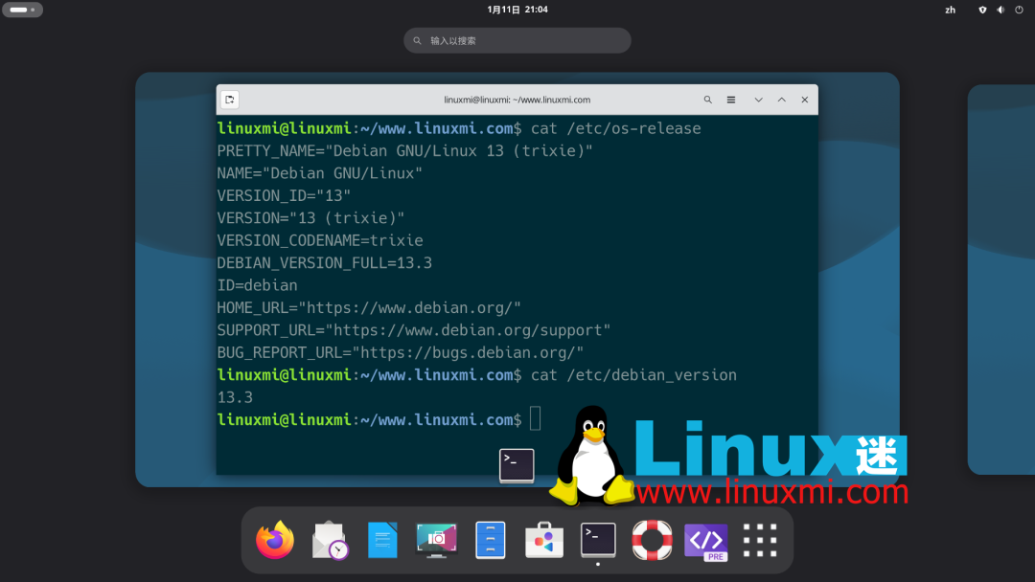Open a new terminal tab

click(228, 99)
